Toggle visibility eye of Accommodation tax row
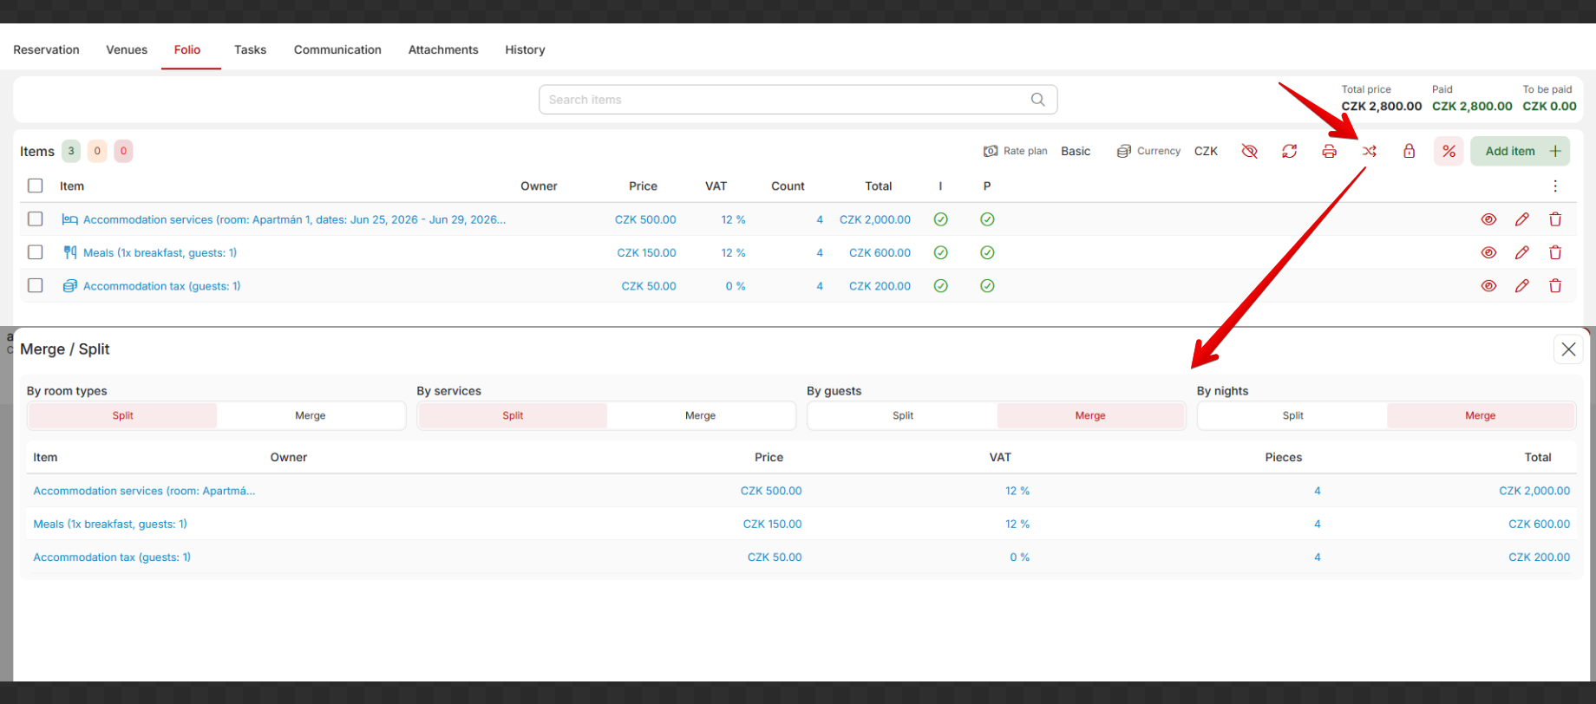The width and height of the screenshot is (1596, 704). tap(1488, 285)
